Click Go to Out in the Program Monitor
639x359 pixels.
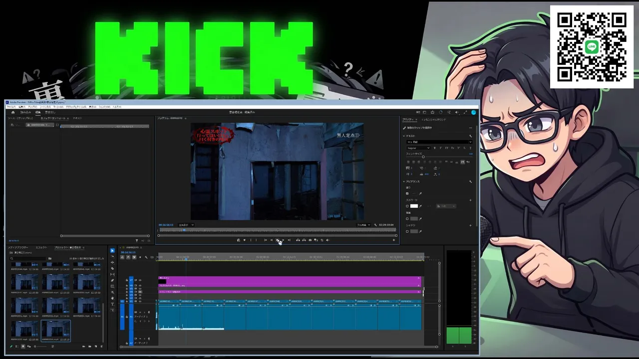pyautogui.click(x=289, y=240)
